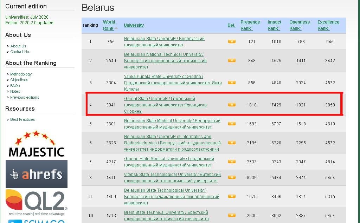Open Gomel State University link
Screen dimensions: 360x223
[165, 105]
